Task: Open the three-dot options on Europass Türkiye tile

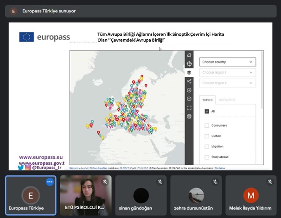Action: (50, 182)
